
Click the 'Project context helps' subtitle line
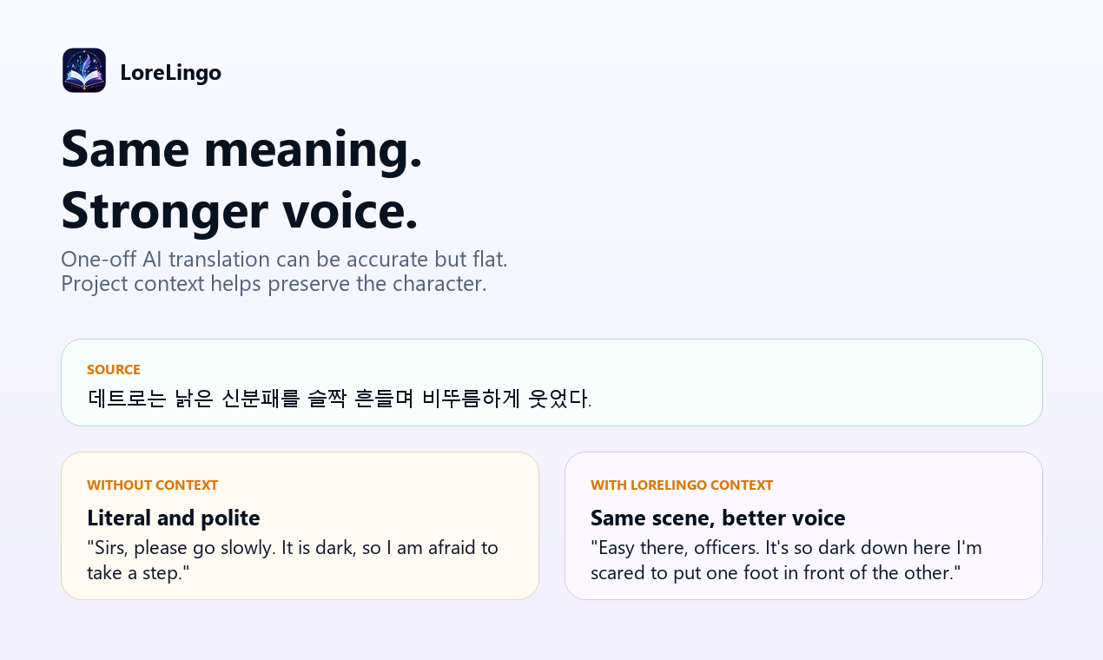click(x=274, y=283)
